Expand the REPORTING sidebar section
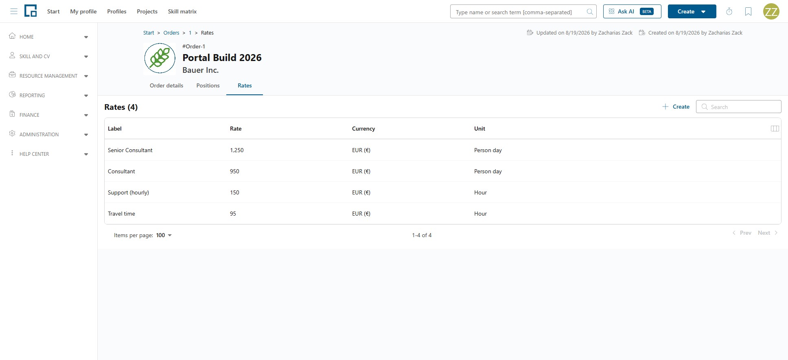This screenshot has height=360, width=788. coord(86,96)
